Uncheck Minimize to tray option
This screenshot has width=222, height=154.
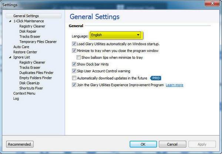[x=74, y=50]
